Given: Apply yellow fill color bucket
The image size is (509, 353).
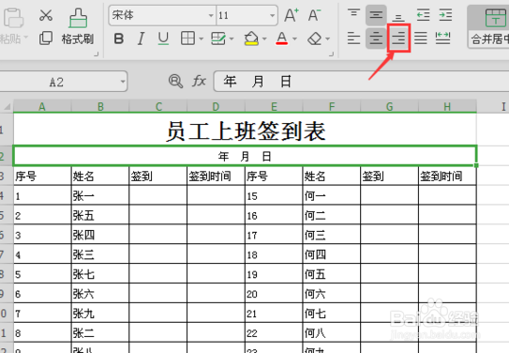Looking at the screenshot, I should tap(251, 38).
